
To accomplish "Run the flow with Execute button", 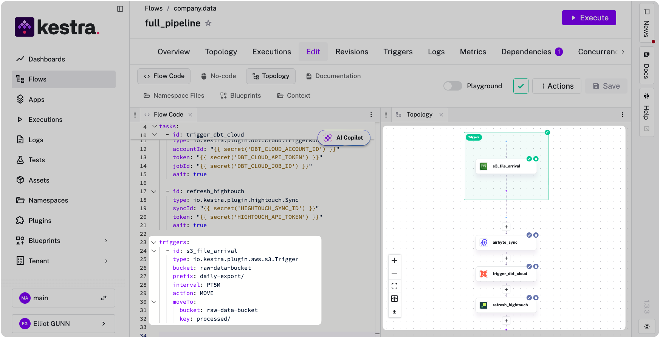I will (589, 18).
